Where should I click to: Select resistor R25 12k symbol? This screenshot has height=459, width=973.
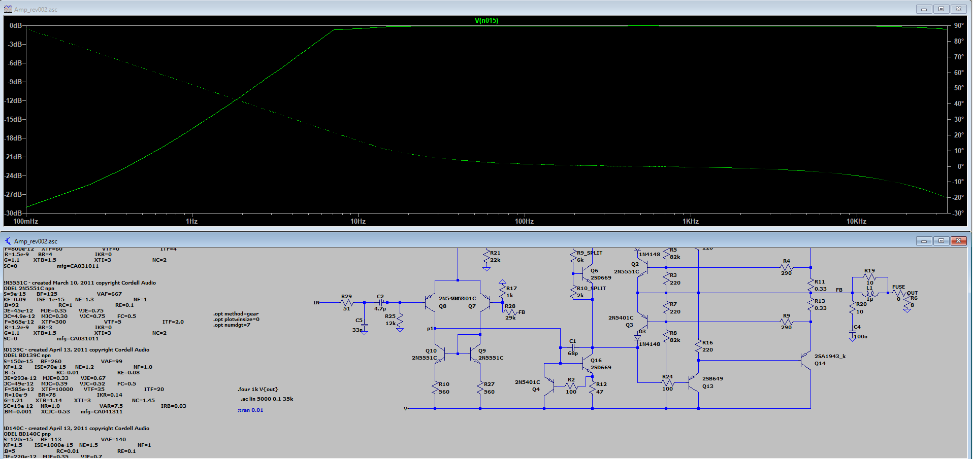(x=400, y=321)
